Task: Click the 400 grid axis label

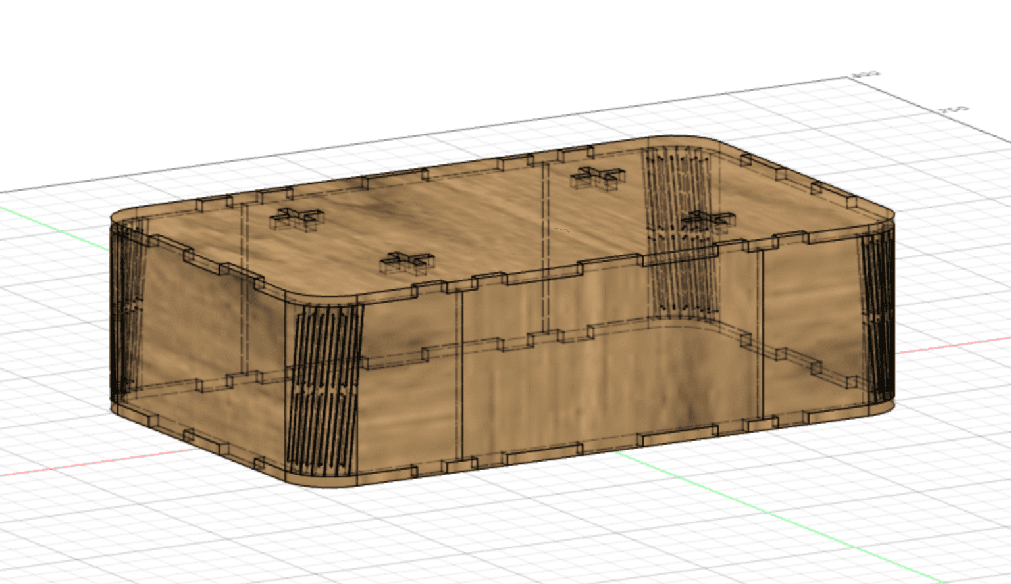Action: coord(864,73)
